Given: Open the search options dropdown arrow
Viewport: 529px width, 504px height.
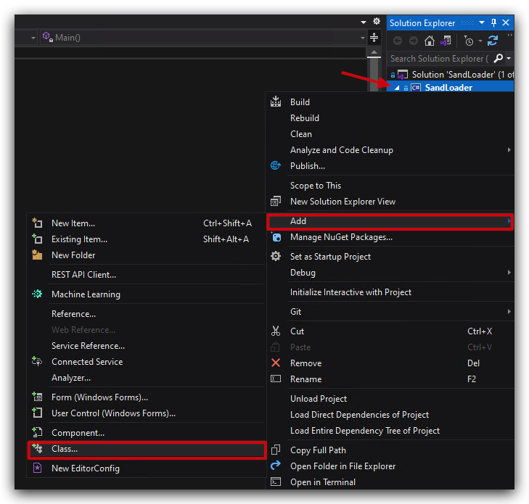Looking at the screenshot, I should click(x=509, y=58).
